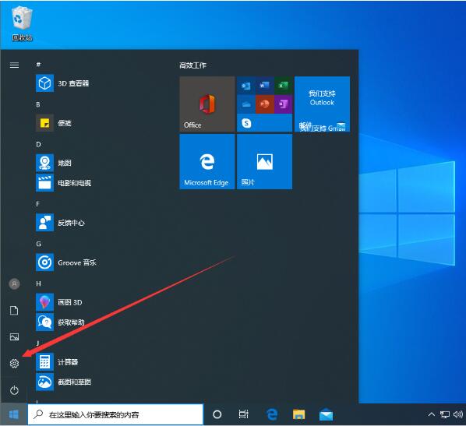Click the volume speaker icon in the tray
466x426 pixels.
(x=458, y=414)
